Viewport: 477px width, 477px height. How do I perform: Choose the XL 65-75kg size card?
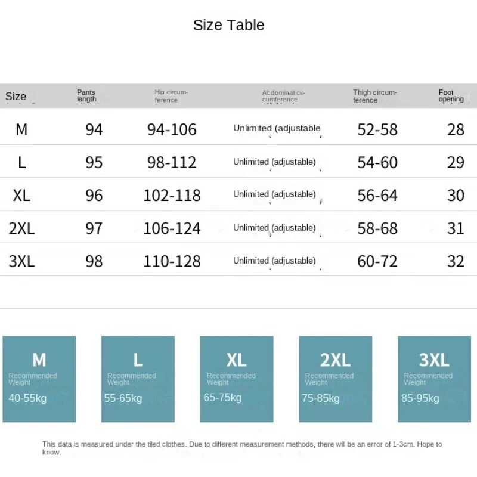(237, 379)
